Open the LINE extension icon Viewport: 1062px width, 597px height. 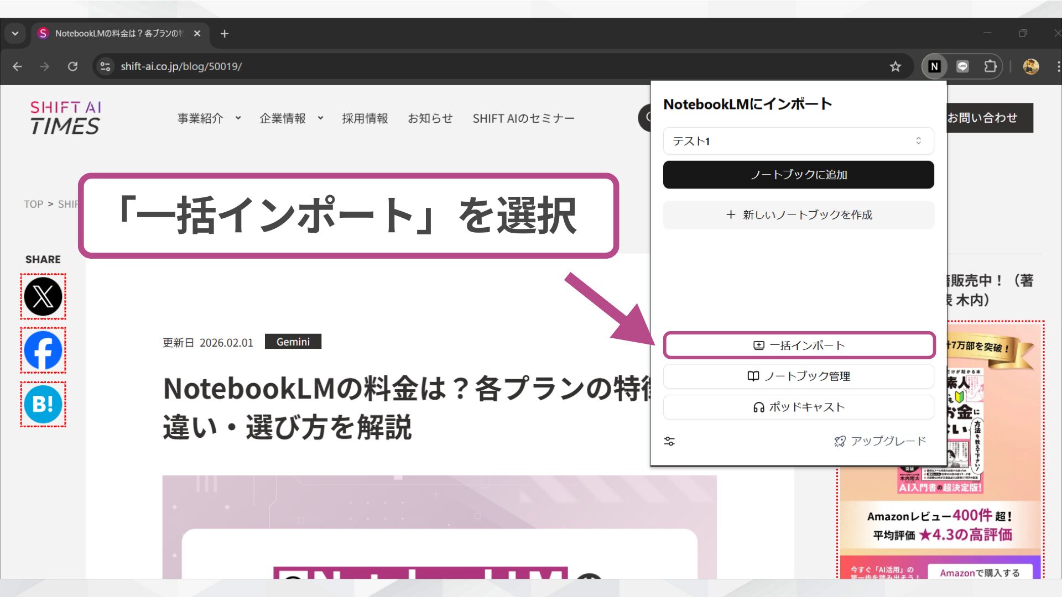[962, 66]
